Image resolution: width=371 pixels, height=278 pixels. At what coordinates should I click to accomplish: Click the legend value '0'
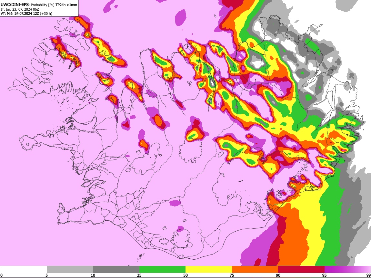(x=1, y=275)
